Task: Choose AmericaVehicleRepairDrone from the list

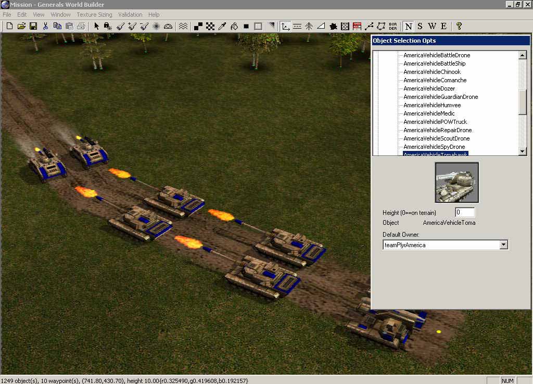Action: coord(438,130)
